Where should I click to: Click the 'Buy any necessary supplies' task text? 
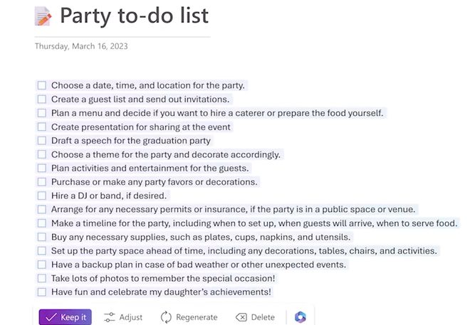click(201, 237)
